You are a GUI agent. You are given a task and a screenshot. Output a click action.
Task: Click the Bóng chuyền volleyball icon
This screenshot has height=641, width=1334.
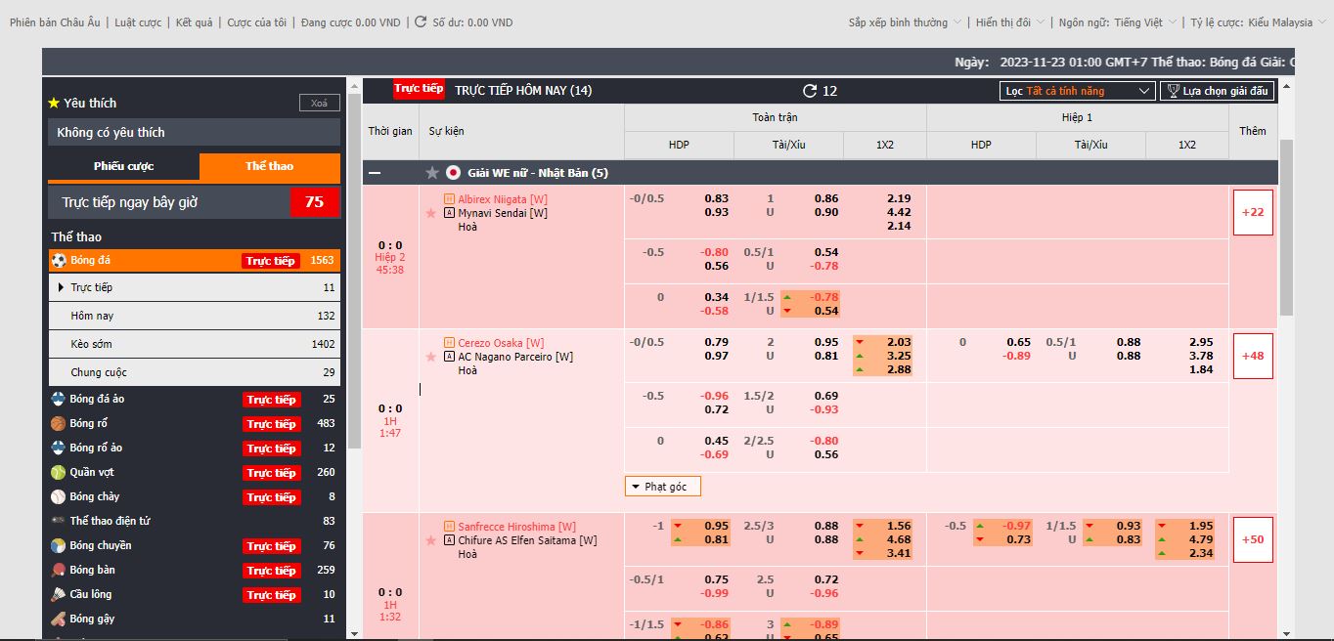coord(59,545)
